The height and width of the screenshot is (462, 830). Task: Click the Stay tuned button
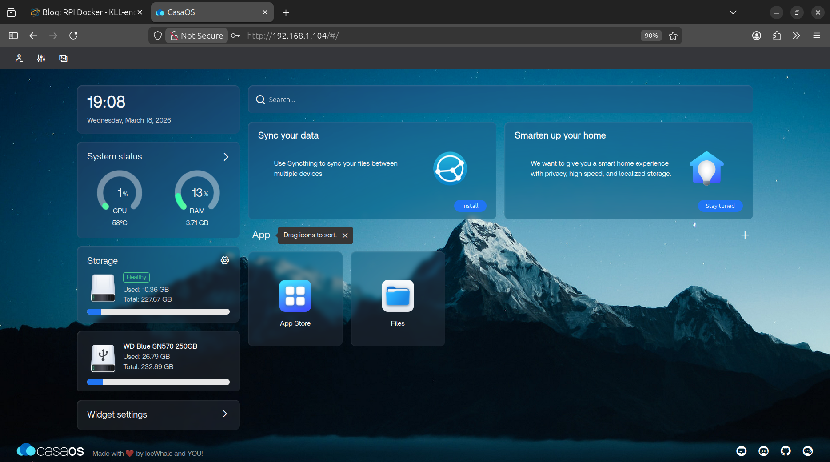(x=720, y=206)
